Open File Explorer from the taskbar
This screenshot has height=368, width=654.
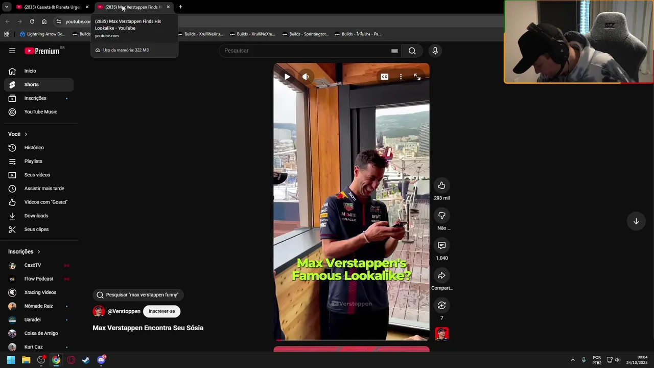26,360
